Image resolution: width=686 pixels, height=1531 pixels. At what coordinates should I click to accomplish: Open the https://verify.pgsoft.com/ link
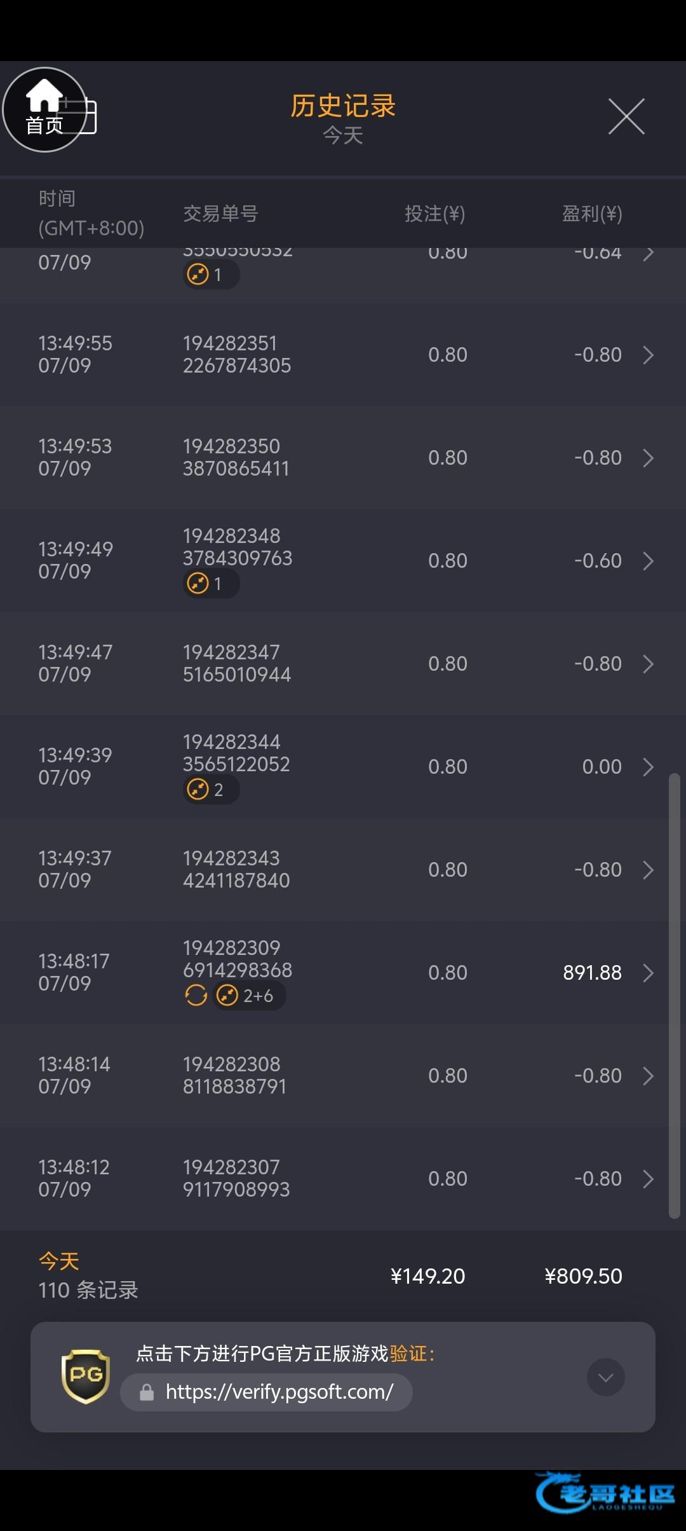[x=279, y=1392]
